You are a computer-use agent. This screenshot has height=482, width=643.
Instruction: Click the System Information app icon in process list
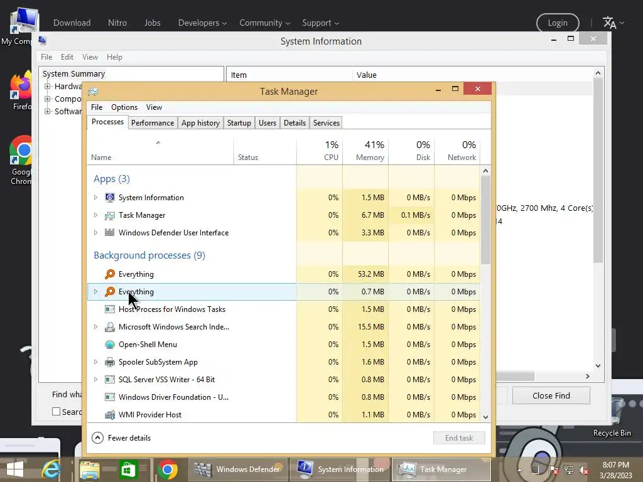click(x=109, y=198)
